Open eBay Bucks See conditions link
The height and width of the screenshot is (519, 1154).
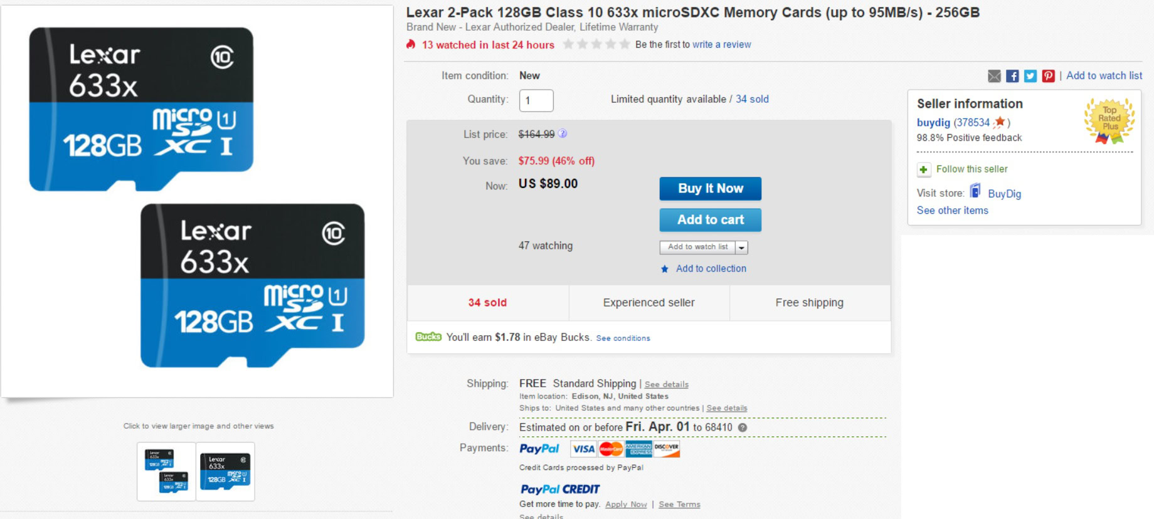(623, 338)
